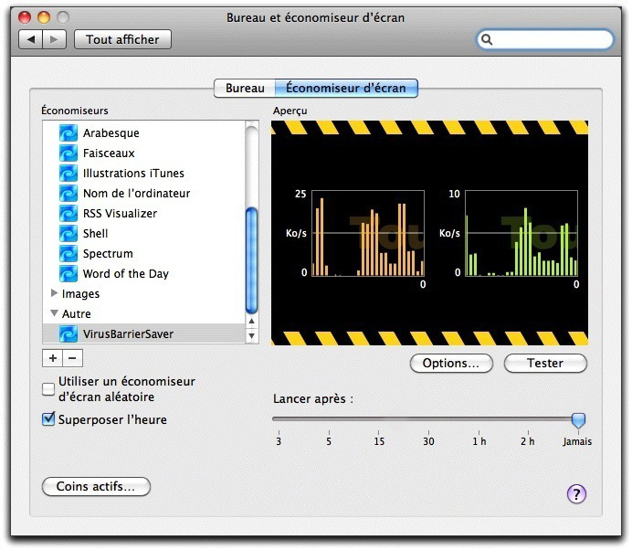Select Arabesque in the list
This screenshot has width=632, height=550.
[x=111, y=133]
